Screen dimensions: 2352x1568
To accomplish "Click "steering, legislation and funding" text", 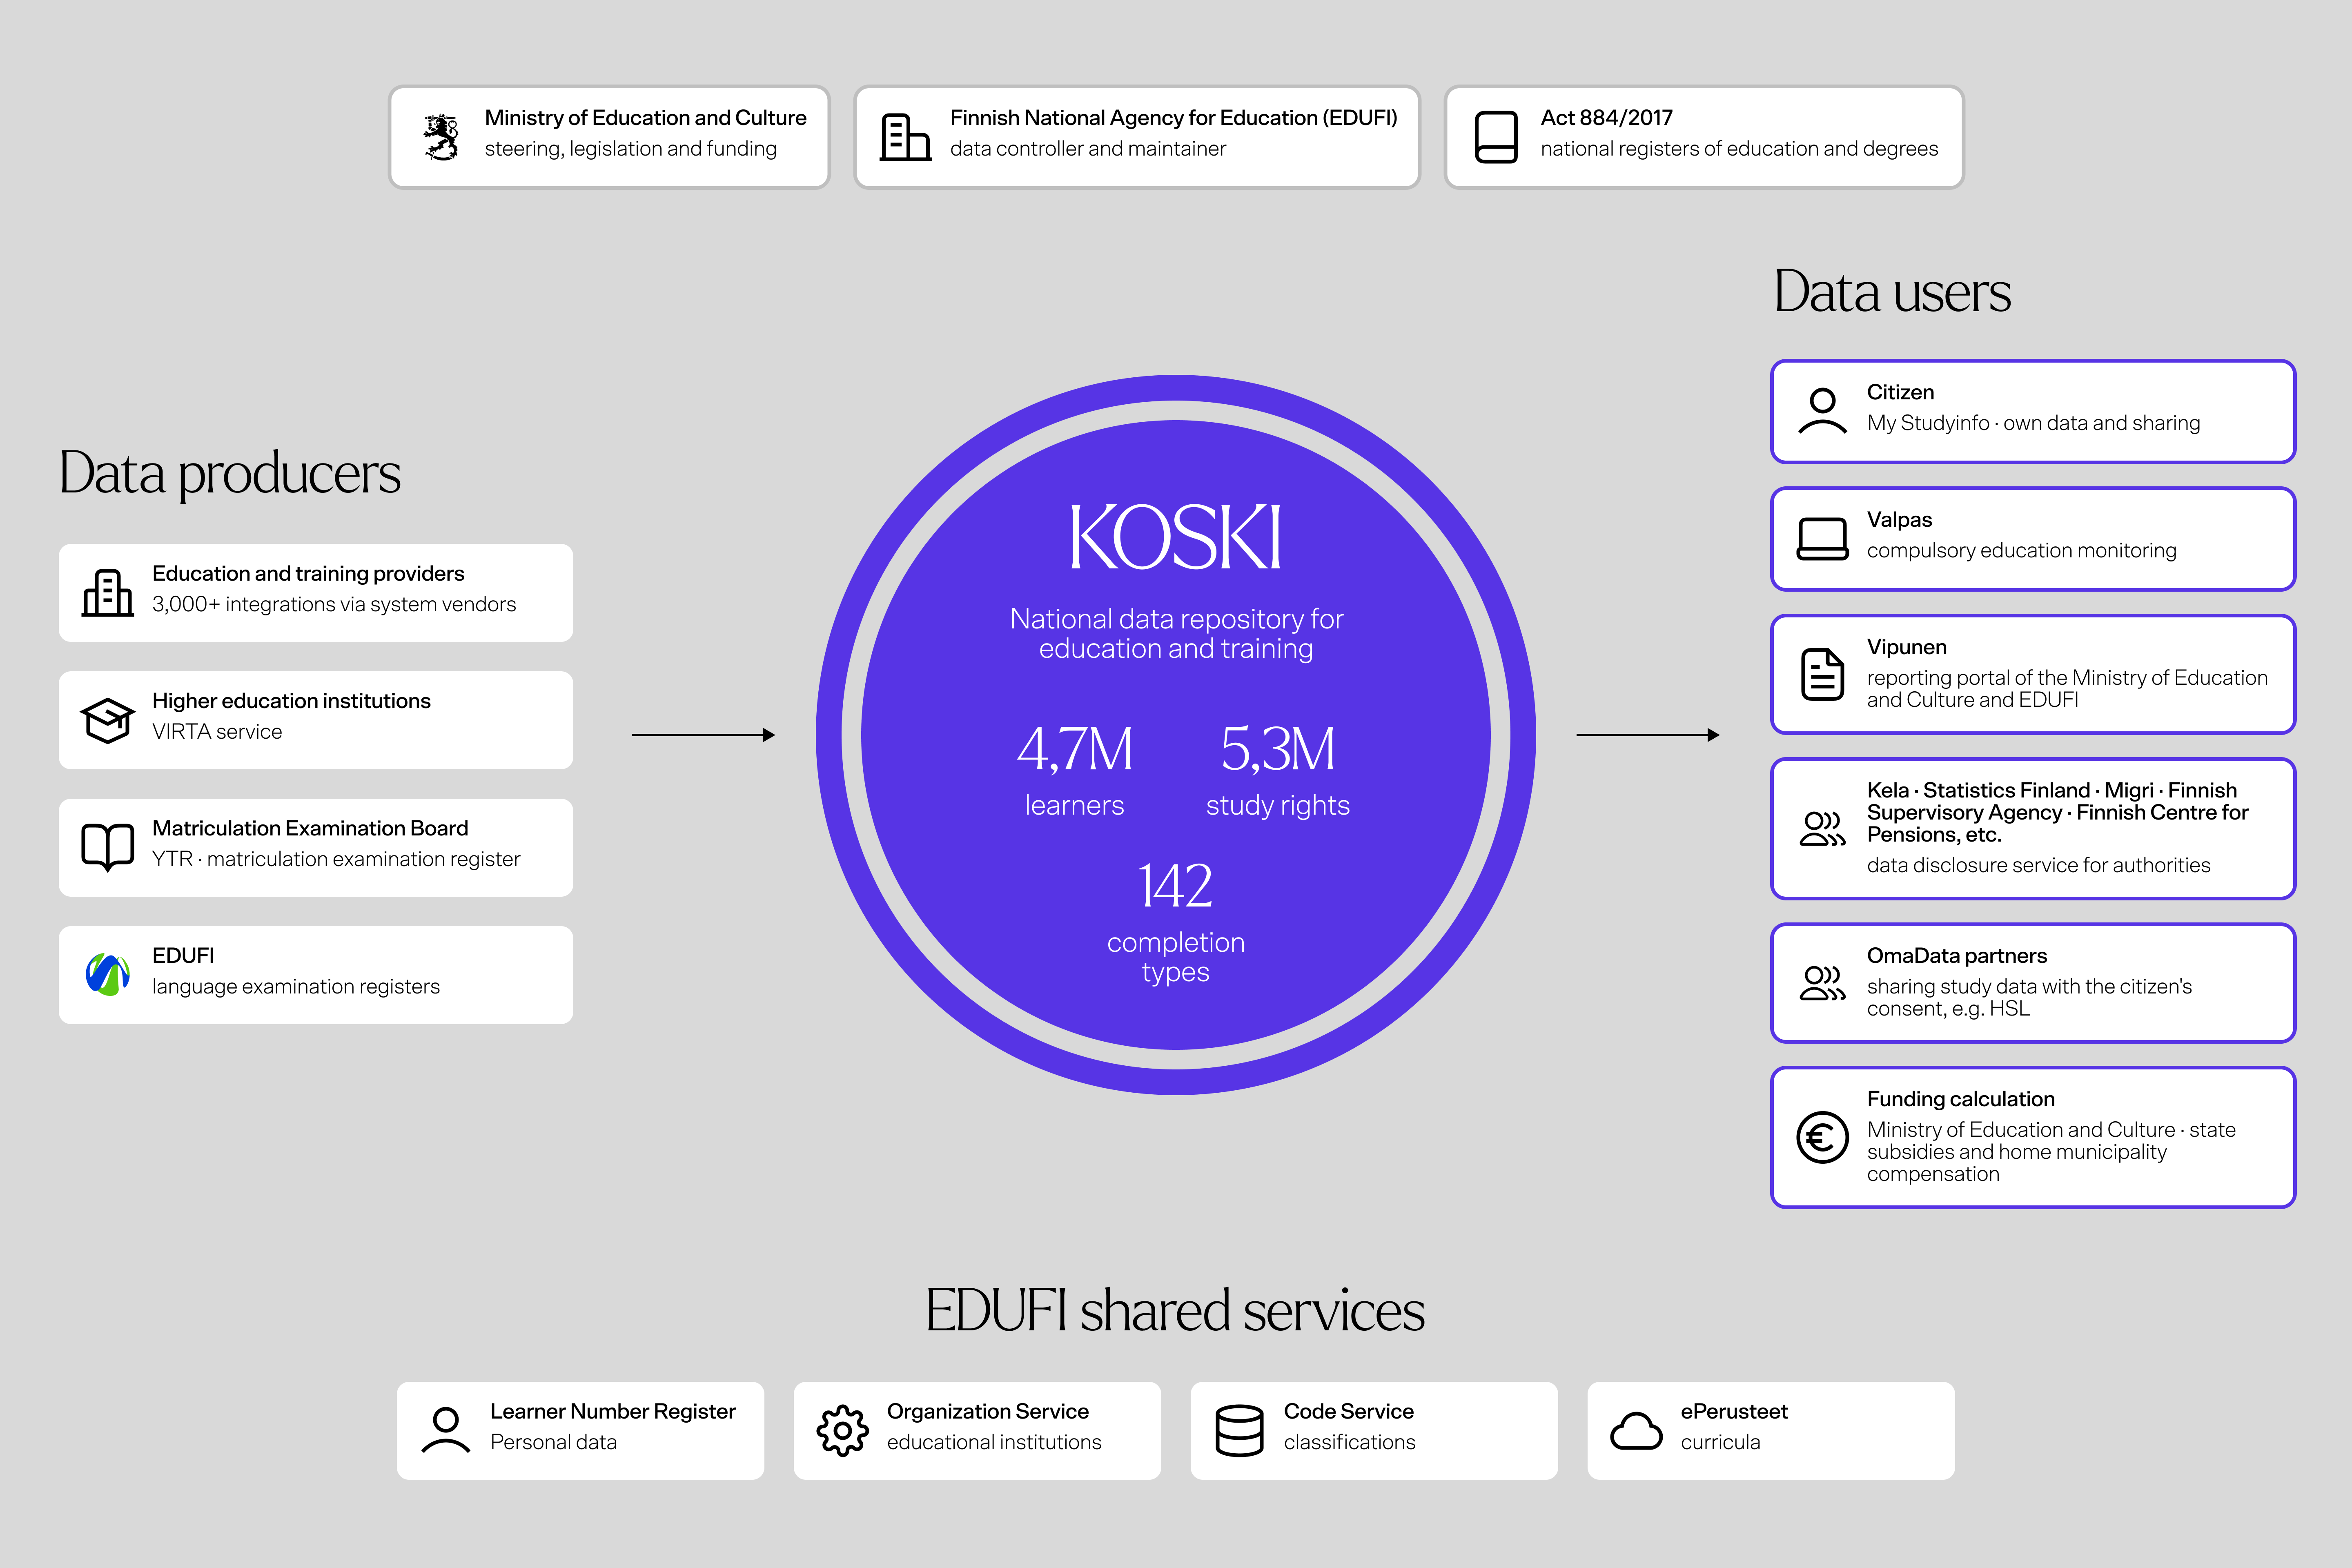I will [x=630, y=149].
